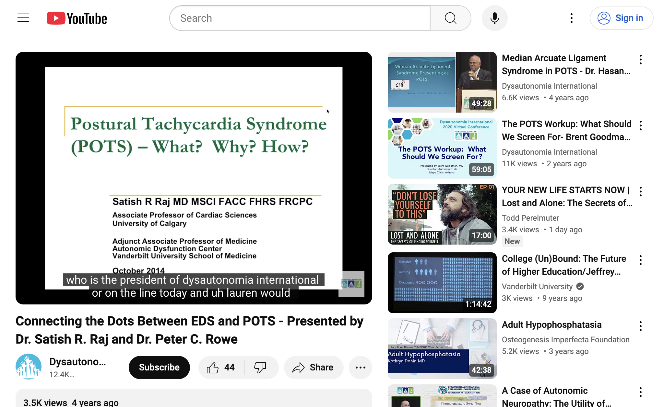Open options menu for The POTS Workup video

coord(641,126)
